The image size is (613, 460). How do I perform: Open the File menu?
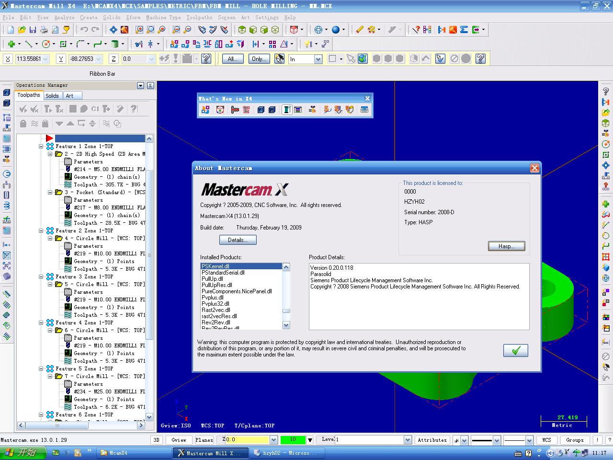click(8, 17)
